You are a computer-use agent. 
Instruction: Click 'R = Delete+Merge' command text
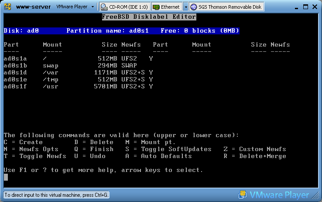(255, 156)
